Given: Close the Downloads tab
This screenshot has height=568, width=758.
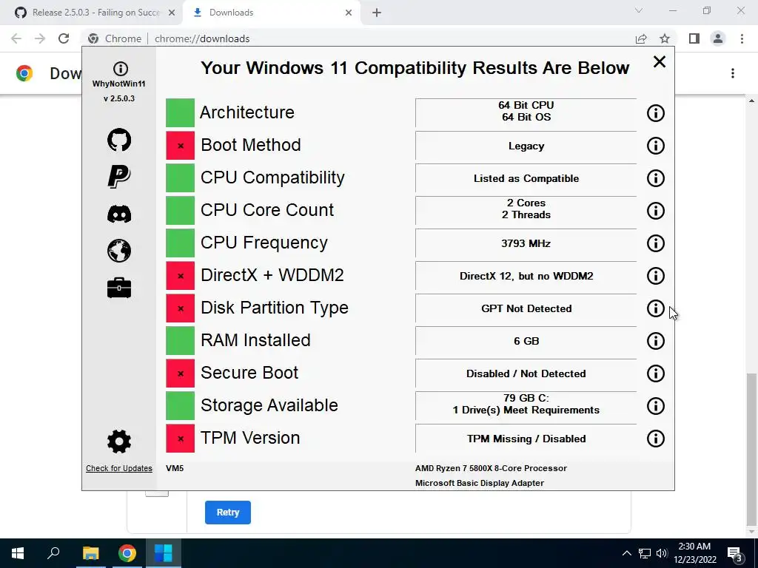Looking at the screenshot, I should coord(349,13).
